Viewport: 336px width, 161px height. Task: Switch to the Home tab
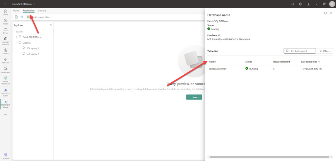(x=16, y=10)
